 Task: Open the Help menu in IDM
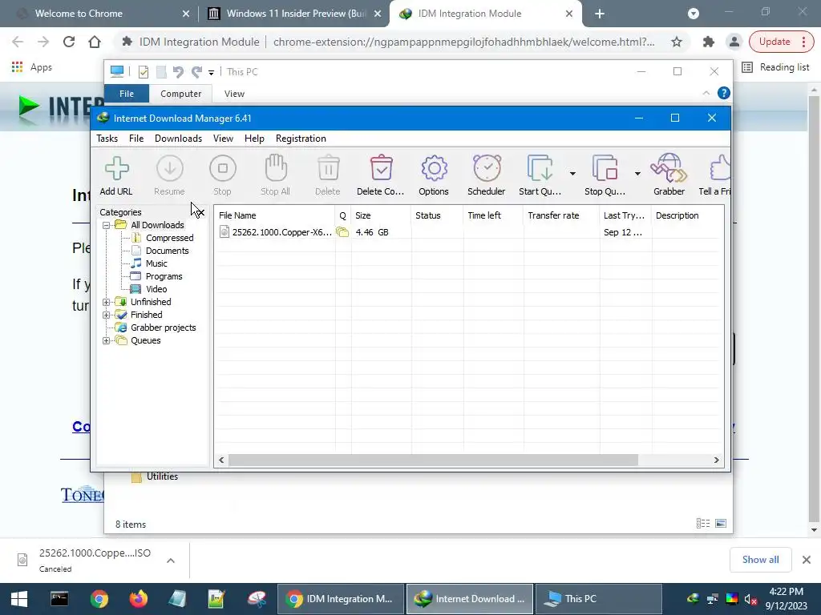pos(254,139)
